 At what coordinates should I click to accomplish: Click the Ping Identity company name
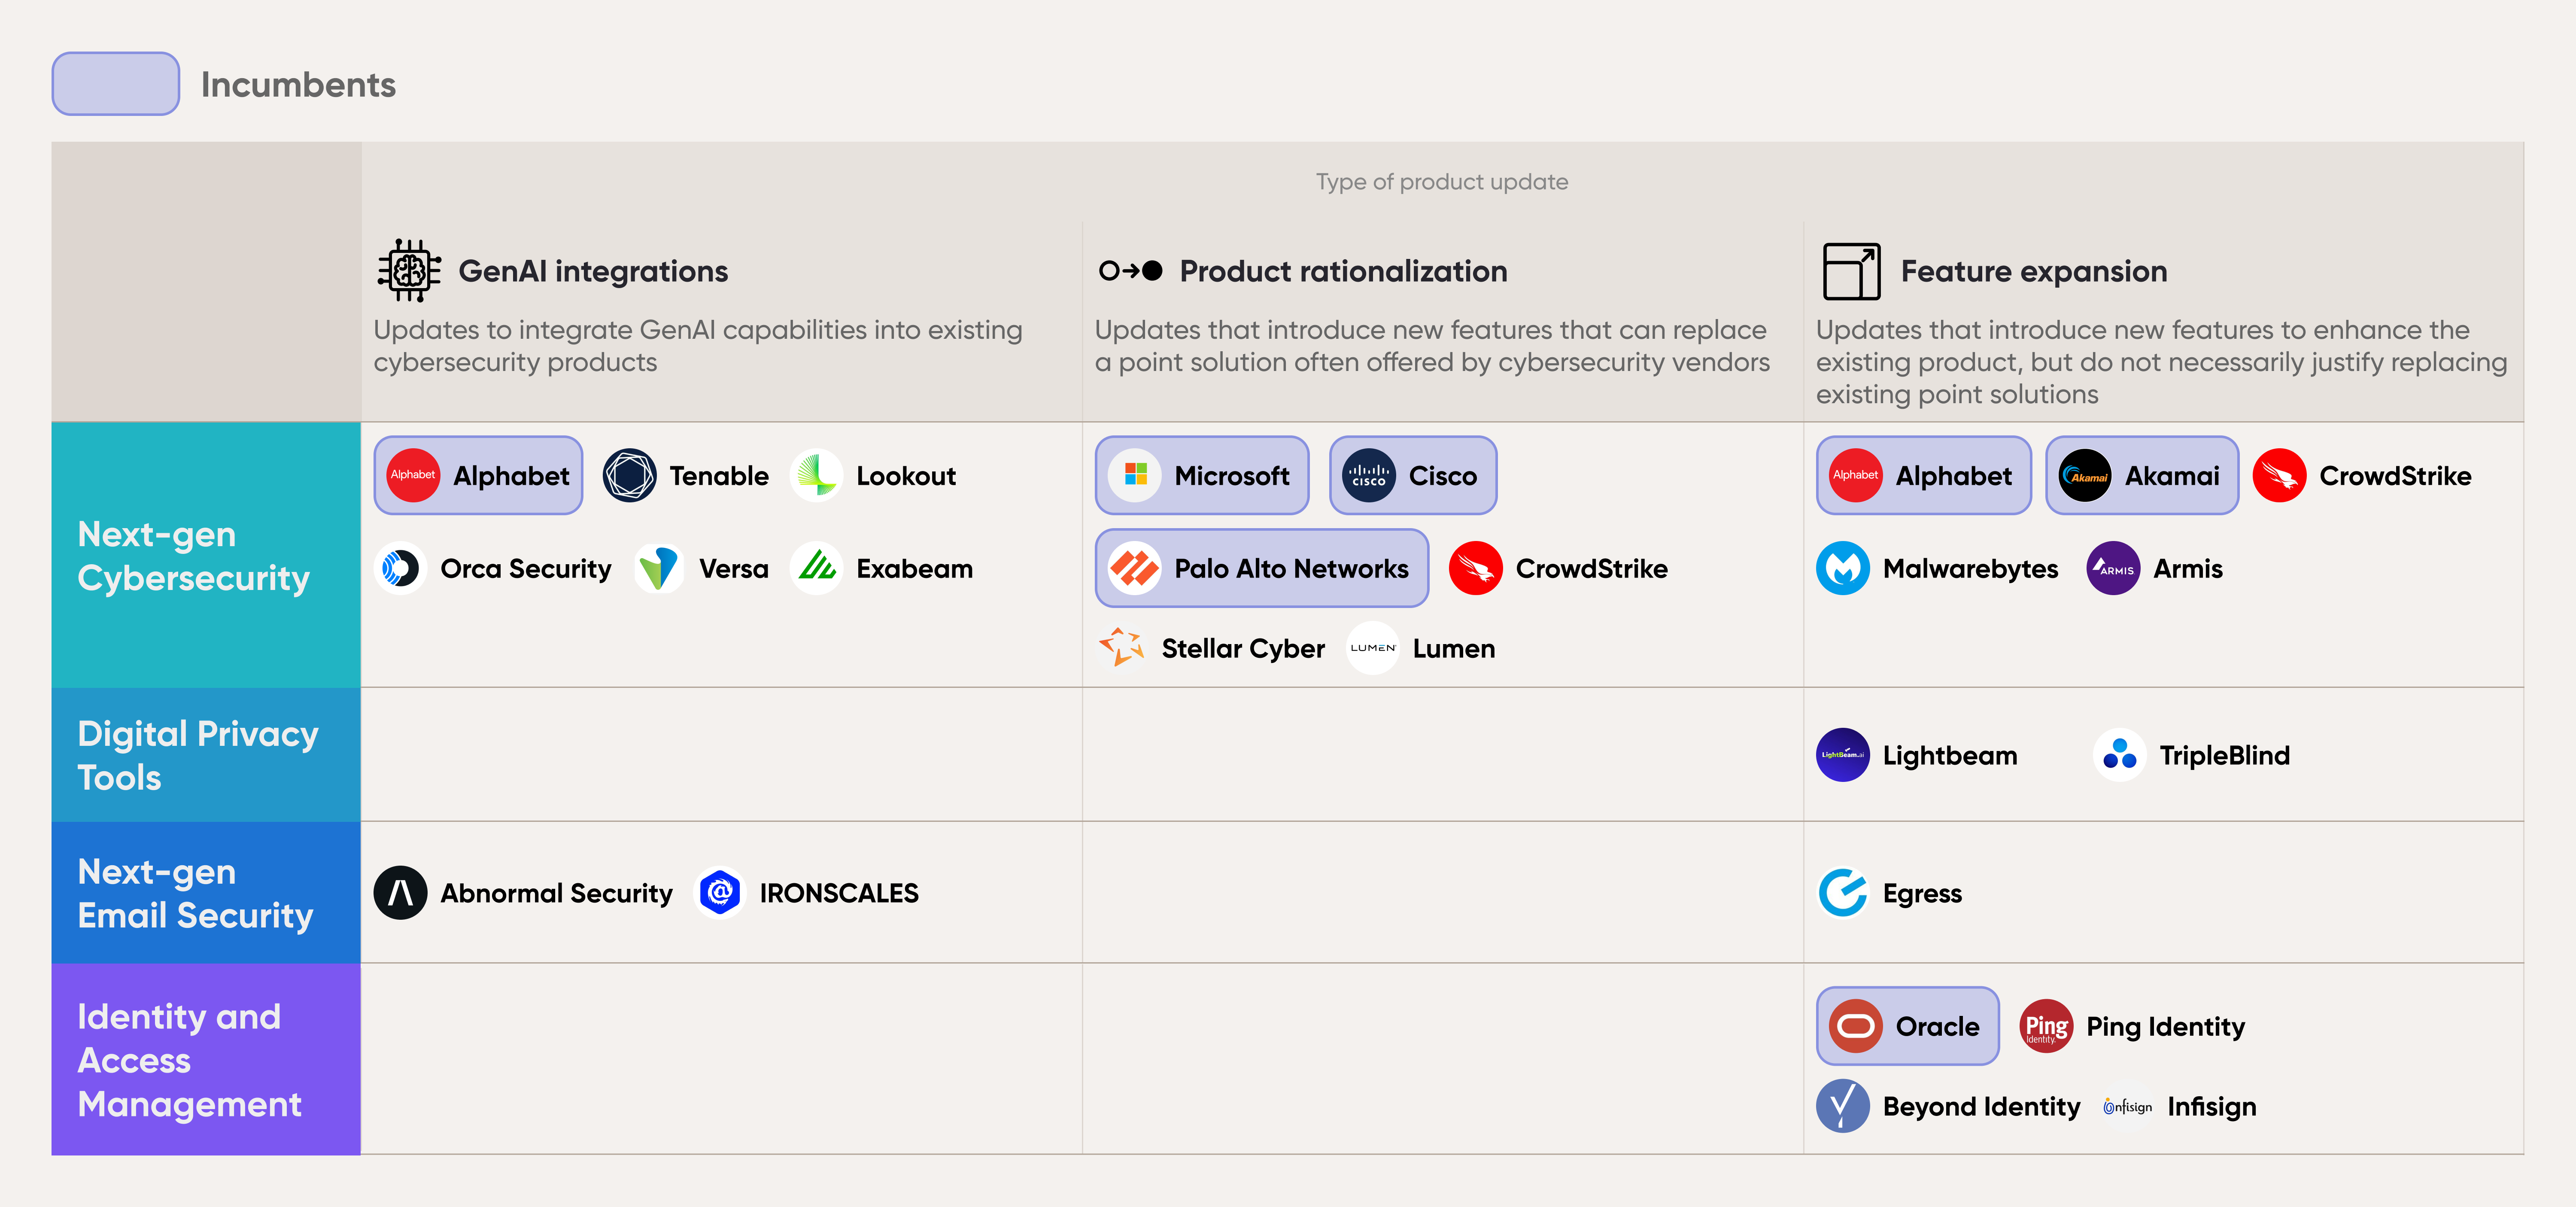click(x=2166, y=1027)
